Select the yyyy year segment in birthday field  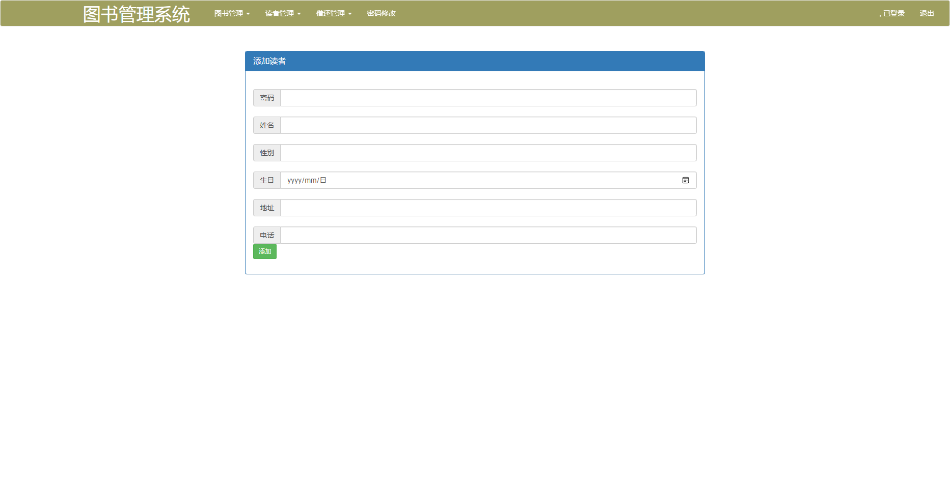tap(294, 180)
